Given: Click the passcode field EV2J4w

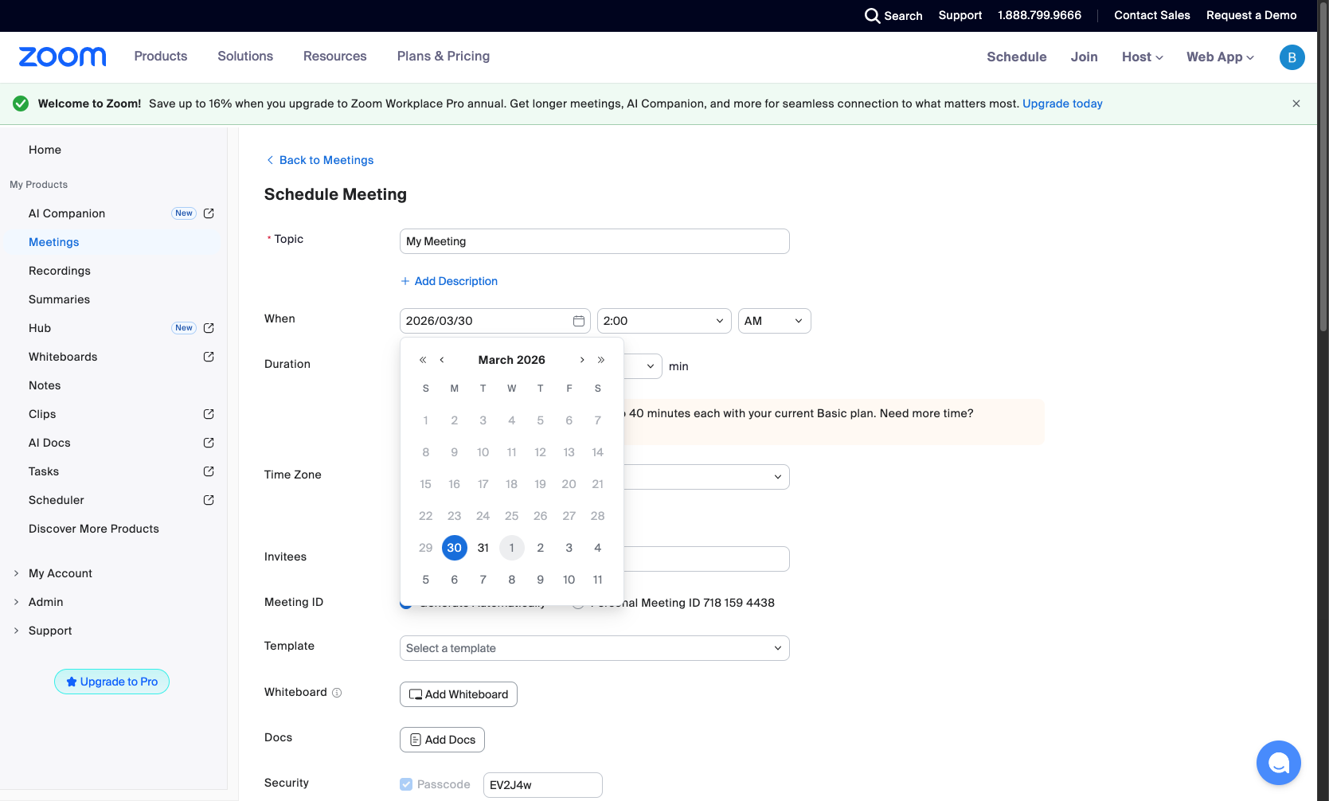Looking at the screenshot, I should [x=542, y=785].
